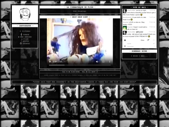Click the 0:00 / 2:20 video time display
169x127 pixels.
[x=58, y=62]
